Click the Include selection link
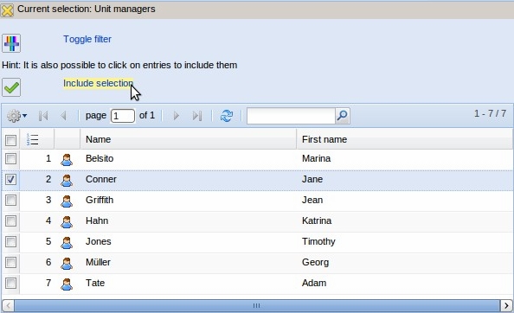Screen dimensions: 514x313 coord(98,84)
